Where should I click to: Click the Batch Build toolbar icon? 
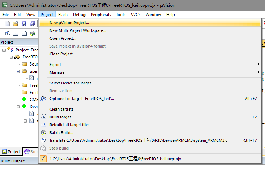[x=33, y=33]
